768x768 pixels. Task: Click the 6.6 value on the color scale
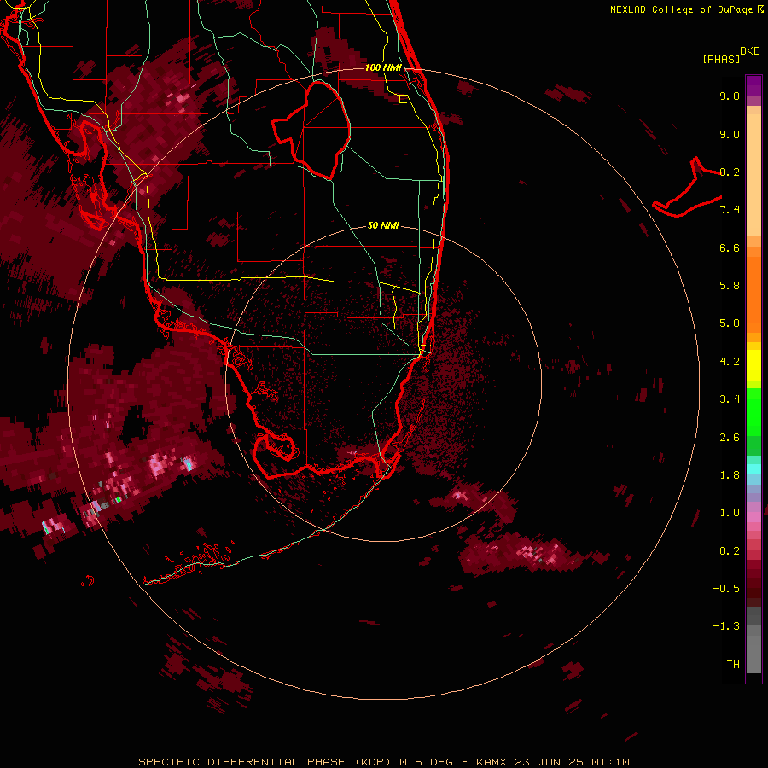(730, 247)
